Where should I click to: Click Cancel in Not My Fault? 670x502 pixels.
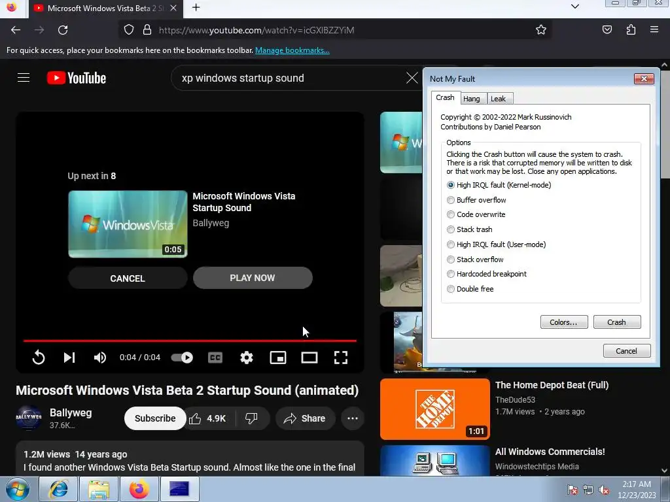(626, 351)
